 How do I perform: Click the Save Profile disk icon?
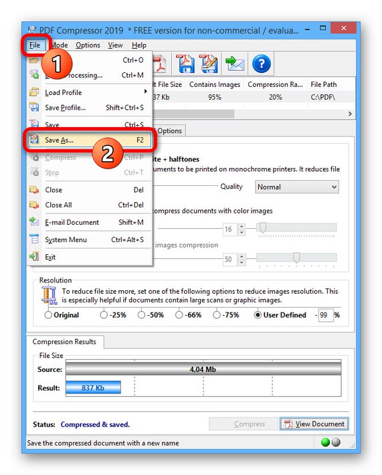34,107
